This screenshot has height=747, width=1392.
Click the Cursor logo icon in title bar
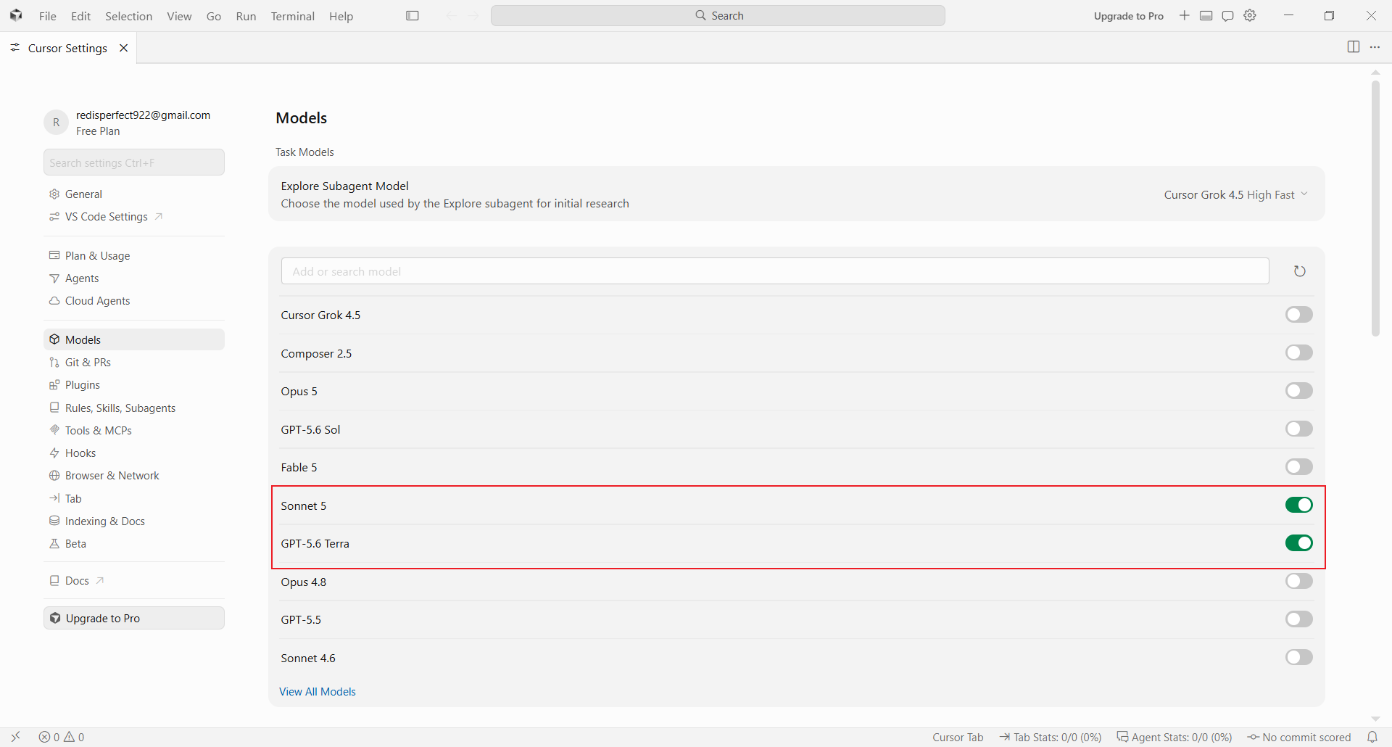point(16,15)
